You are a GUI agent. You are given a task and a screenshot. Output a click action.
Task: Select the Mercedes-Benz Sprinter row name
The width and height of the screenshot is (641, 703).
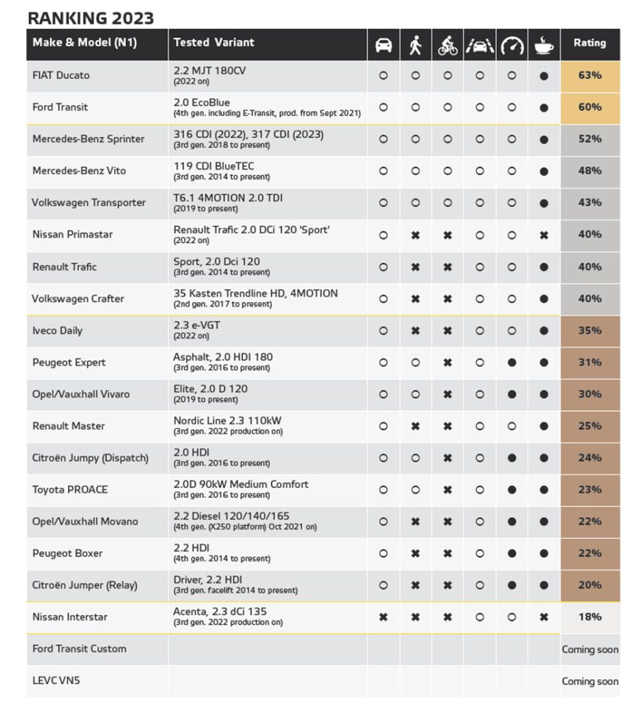[89, 139]
